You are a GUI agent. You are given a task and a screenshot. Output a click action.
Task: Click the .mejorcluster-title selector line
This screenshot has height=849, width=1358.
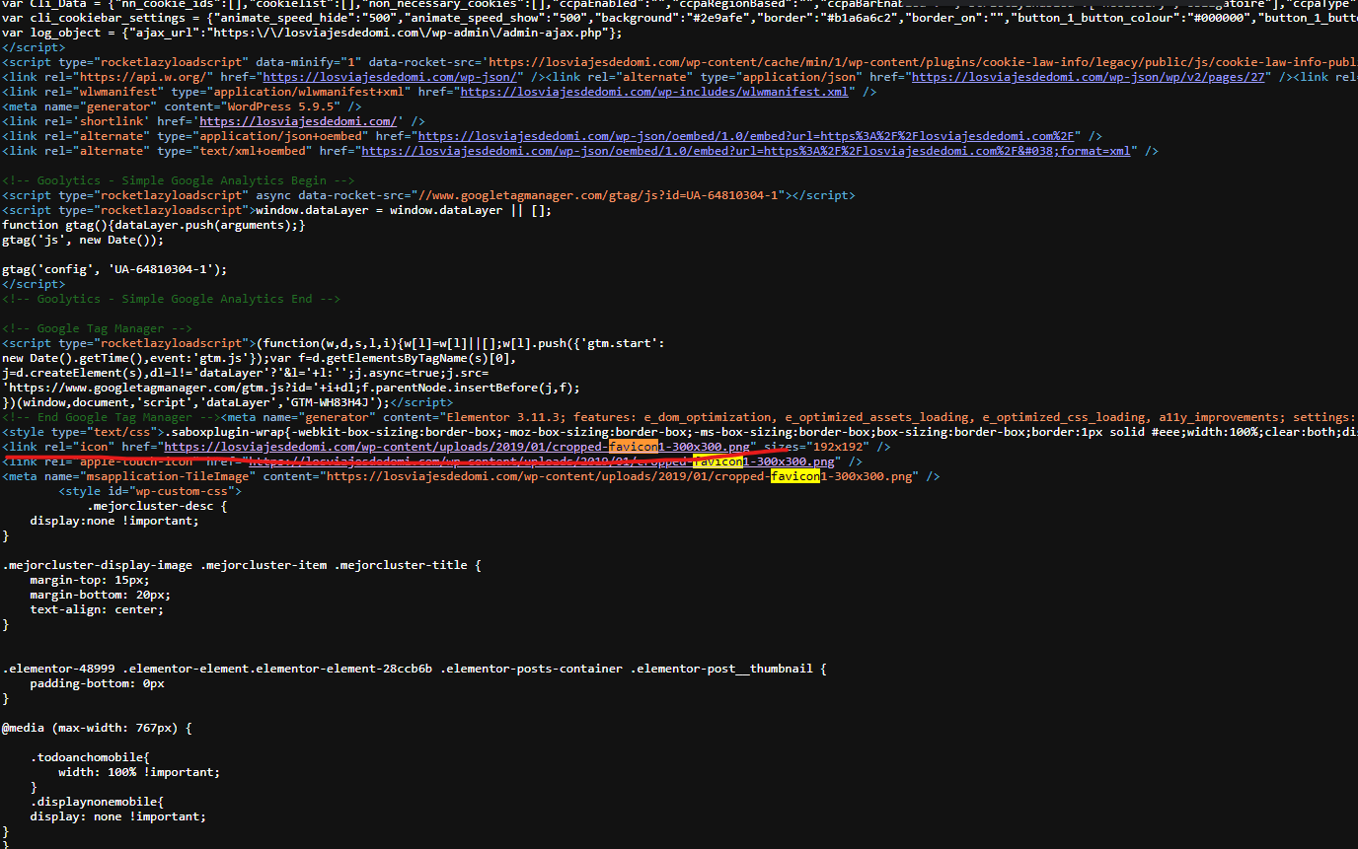click(242, 565)
